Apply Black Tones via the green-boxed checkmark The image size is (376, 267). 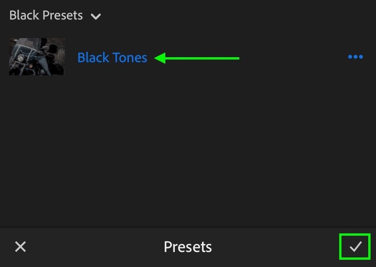355,247
